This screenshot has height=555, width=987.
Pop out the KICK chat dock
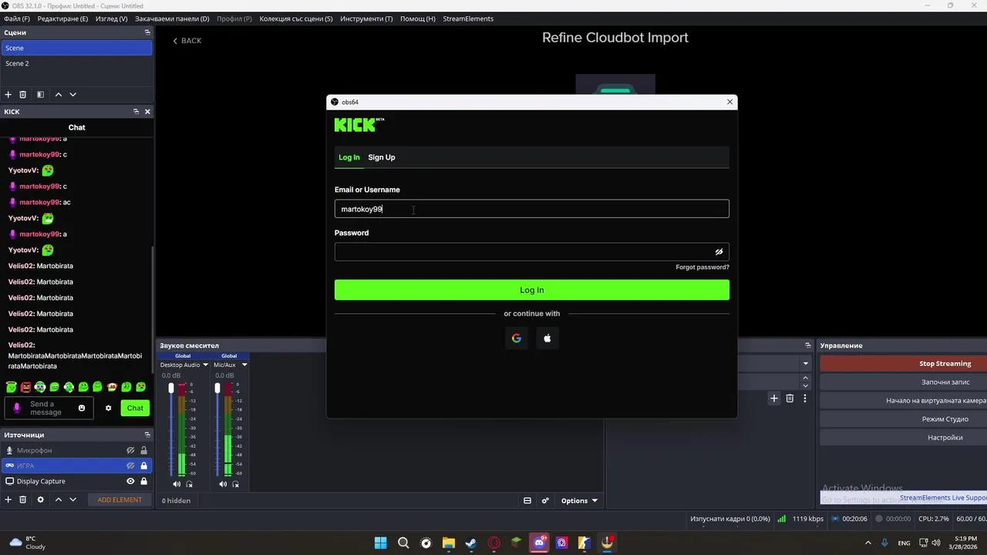tap(136, 112)
